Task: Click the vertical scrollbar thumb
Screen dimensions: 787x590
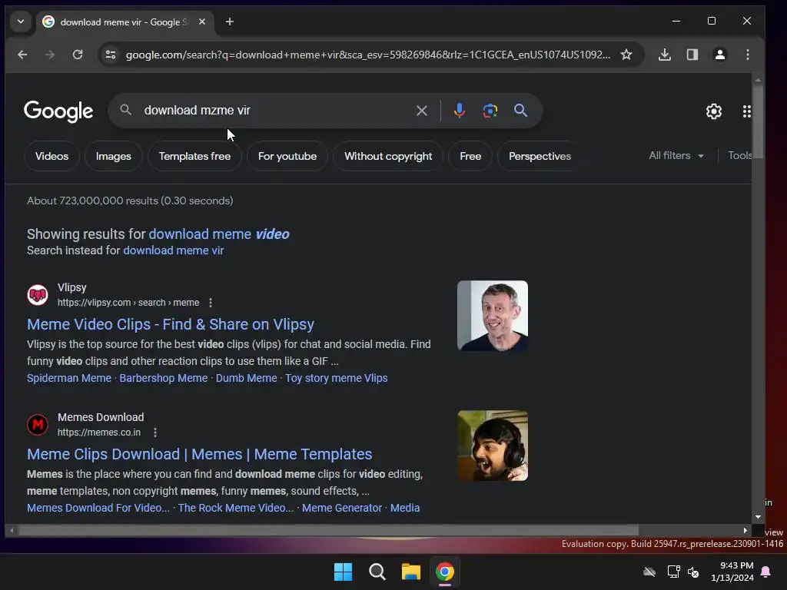Action: pyautogui.click(x=758, y=121)
